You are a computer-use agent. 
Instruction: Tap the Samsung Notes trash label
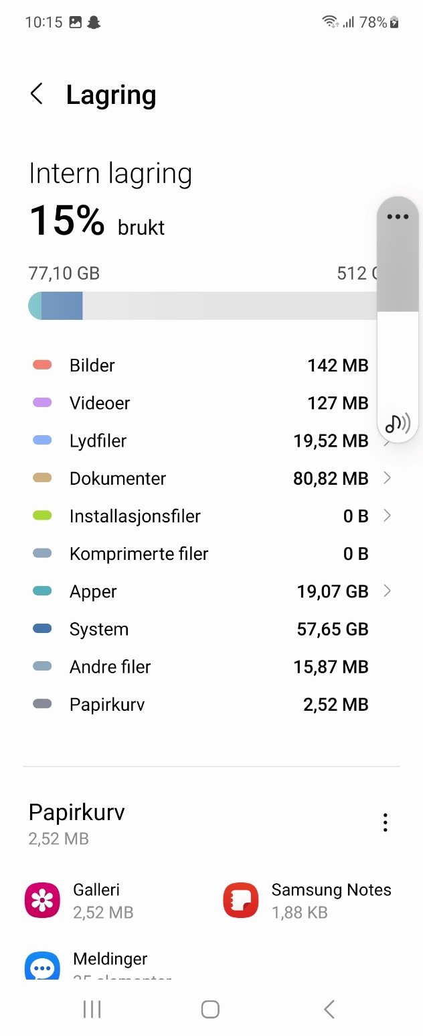(x=331, y=890)
